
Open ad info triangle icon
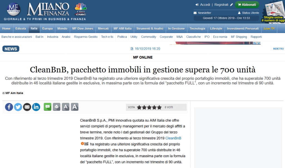pyautogui.click(x=255, y=43)
